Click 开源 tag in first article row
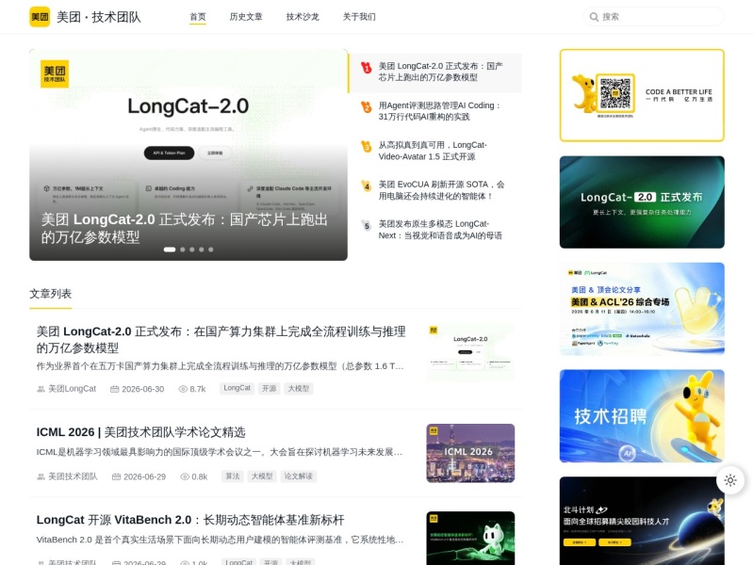Viewport: 754px width, 565px height. click(x=270, y=388)
